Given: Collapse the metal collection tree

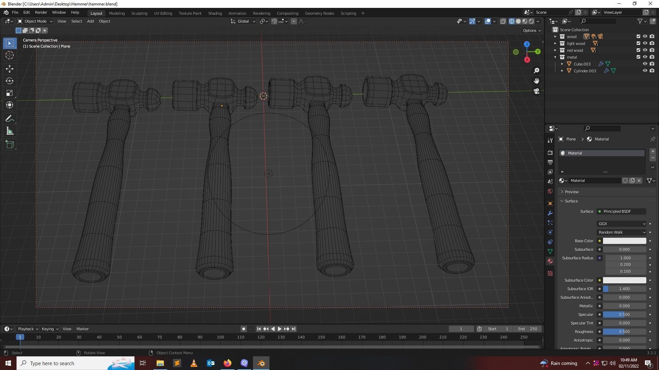Looking at the screenshot, I should point(555,57).
